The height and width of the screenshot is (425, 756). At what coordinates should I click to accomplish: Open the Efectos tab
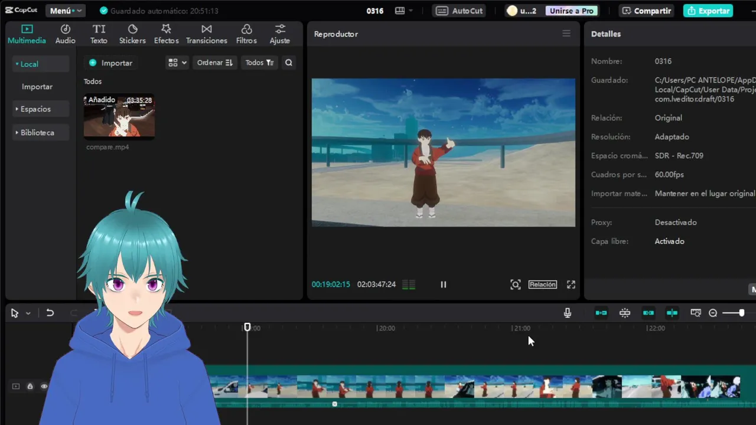pyautogui.click(x=166, y=34)
